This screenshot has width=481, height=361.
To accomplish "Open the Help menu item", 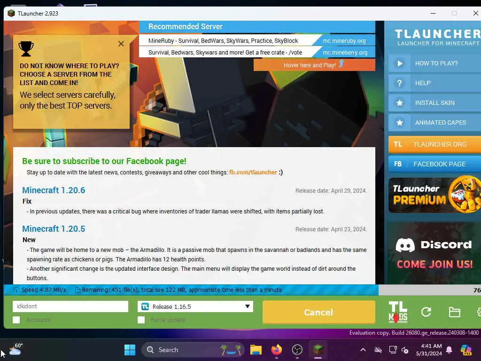I will [434, 83].
